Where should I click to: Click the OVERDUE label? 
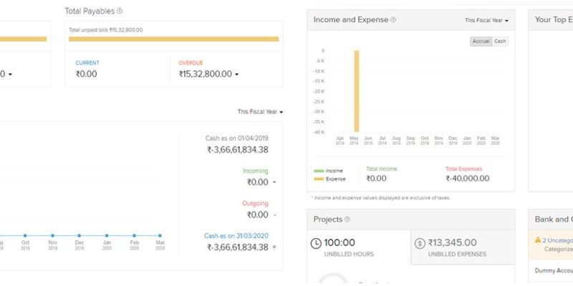click(x=191, y=63)
